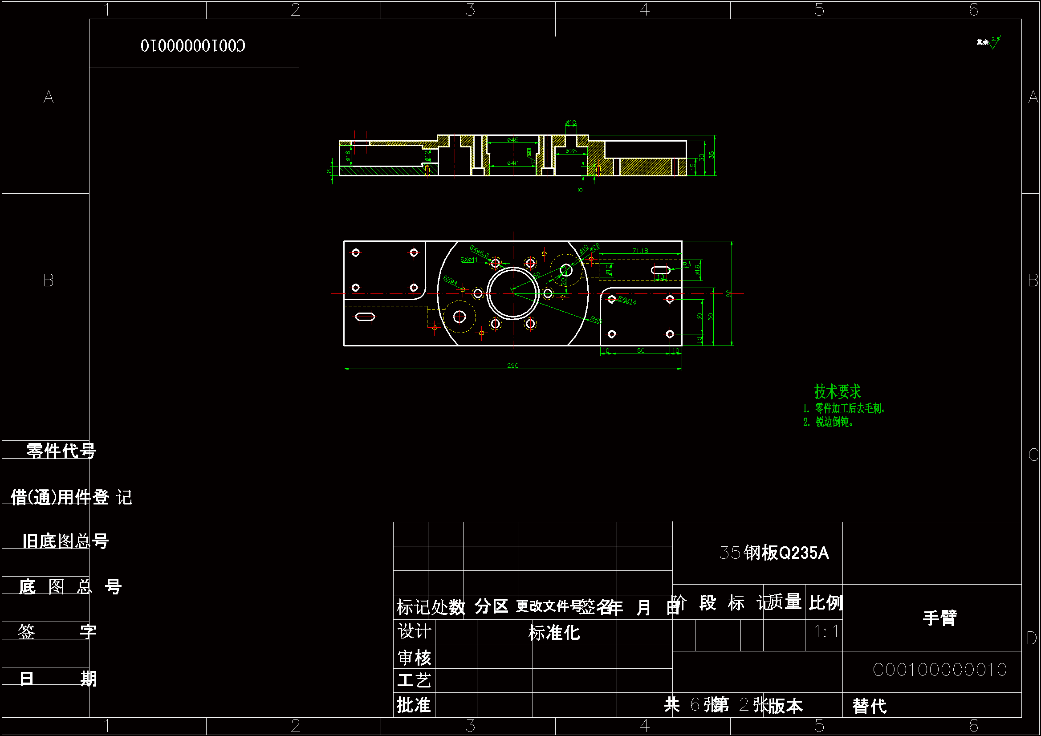Select the 批准 label cell

click(414, 705)
